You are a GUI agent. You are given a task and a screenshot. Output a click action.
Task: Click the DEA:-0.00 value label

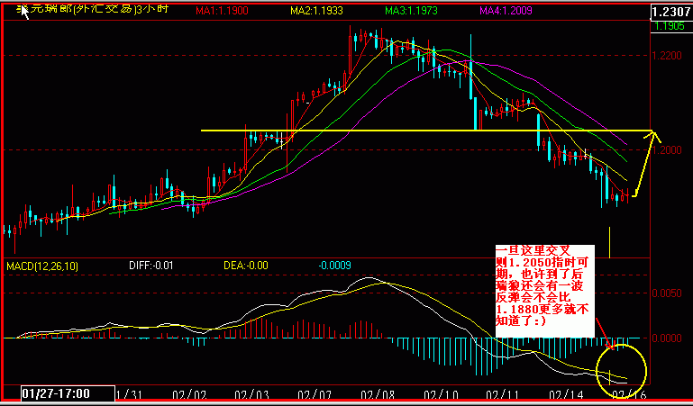[x=246, y=266]
